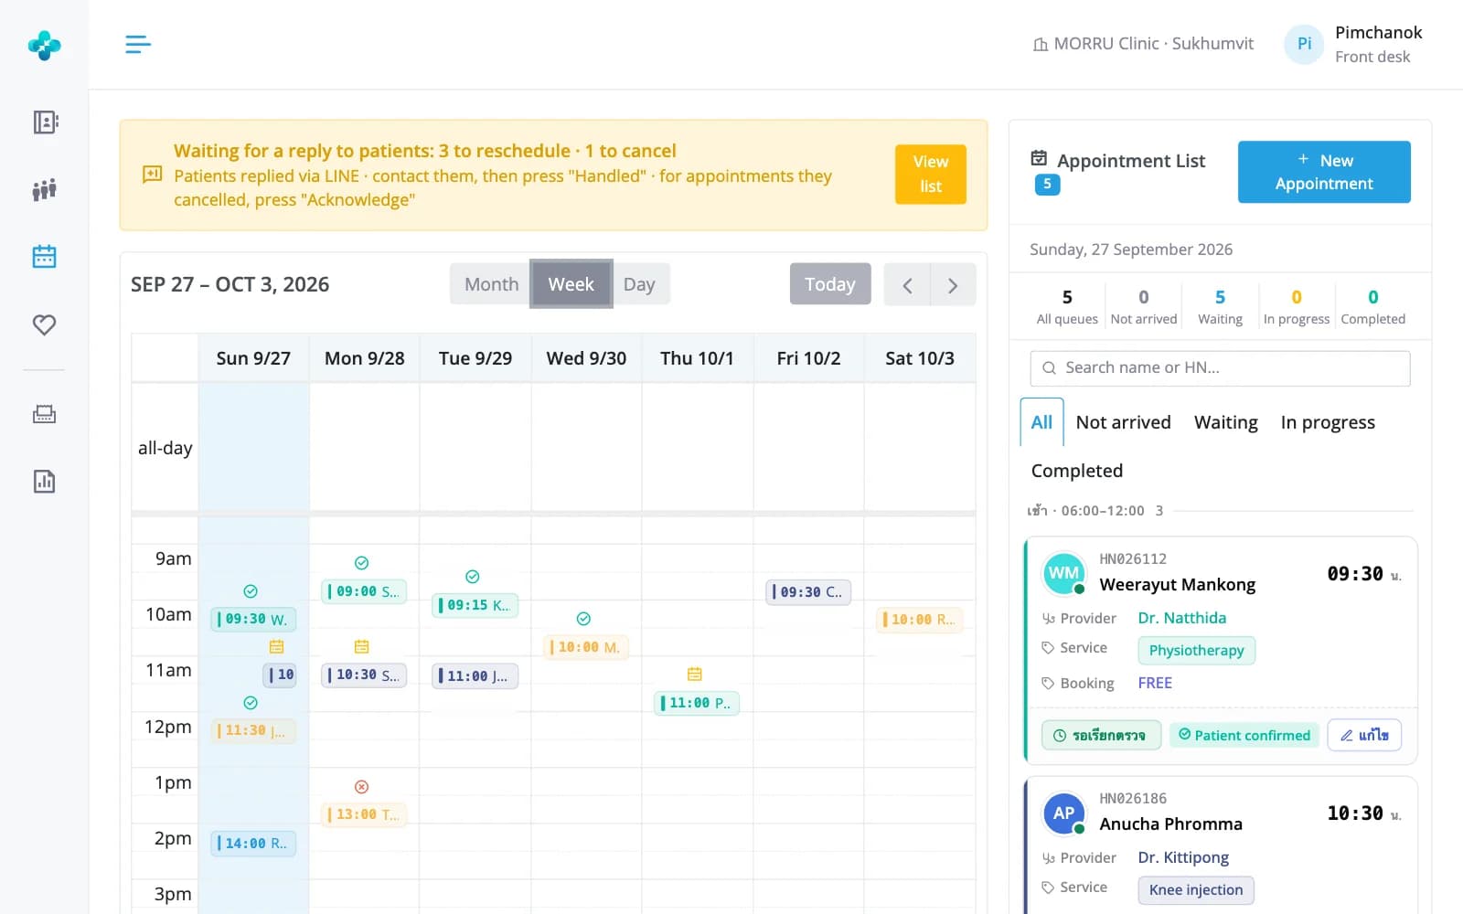Open the staff group sidebar icon
Image resolution: width=1463 pixels, height=914 pixels.
[44, 189]
